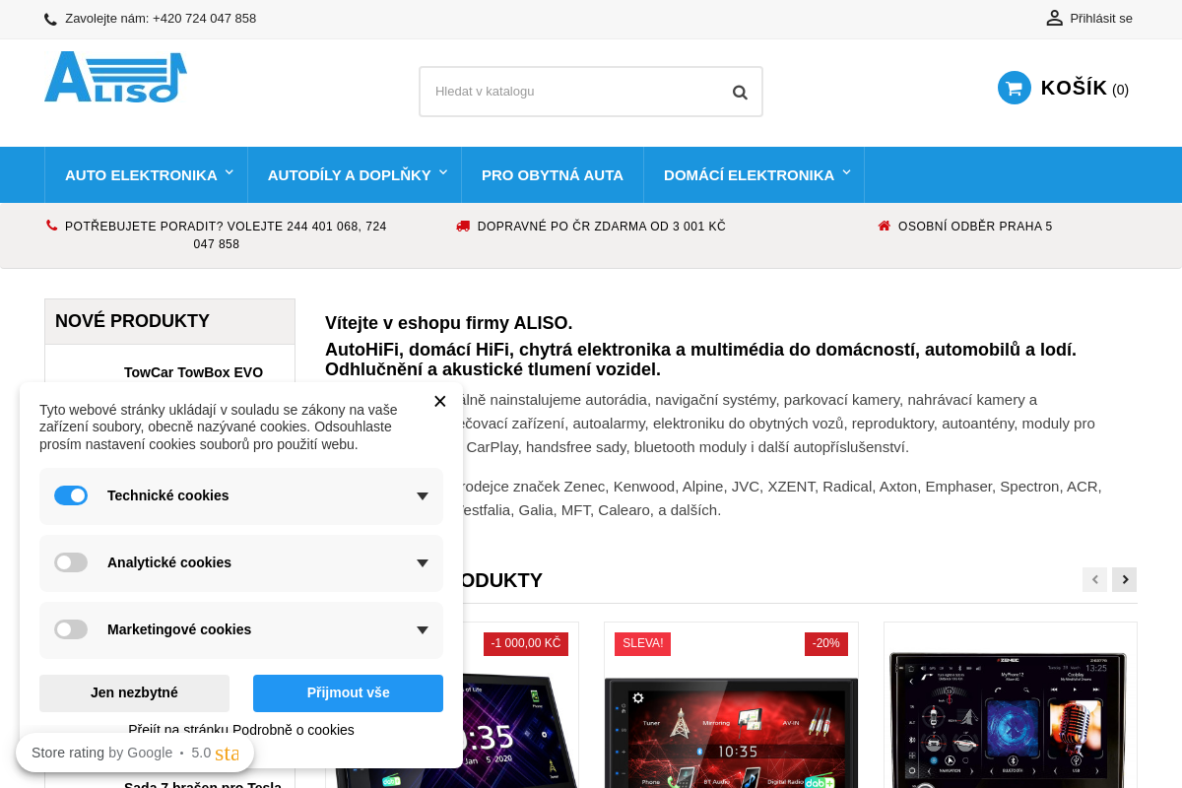Viewport: 1182px width, 788px height.
Task: Click the truck icon next to free shipping
Action: tap(462, 226)
